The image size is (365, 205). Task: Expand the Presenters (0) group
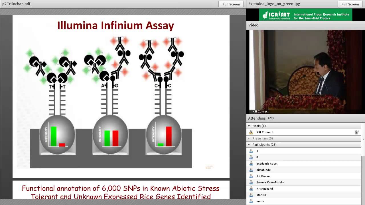tap(249, 138)
